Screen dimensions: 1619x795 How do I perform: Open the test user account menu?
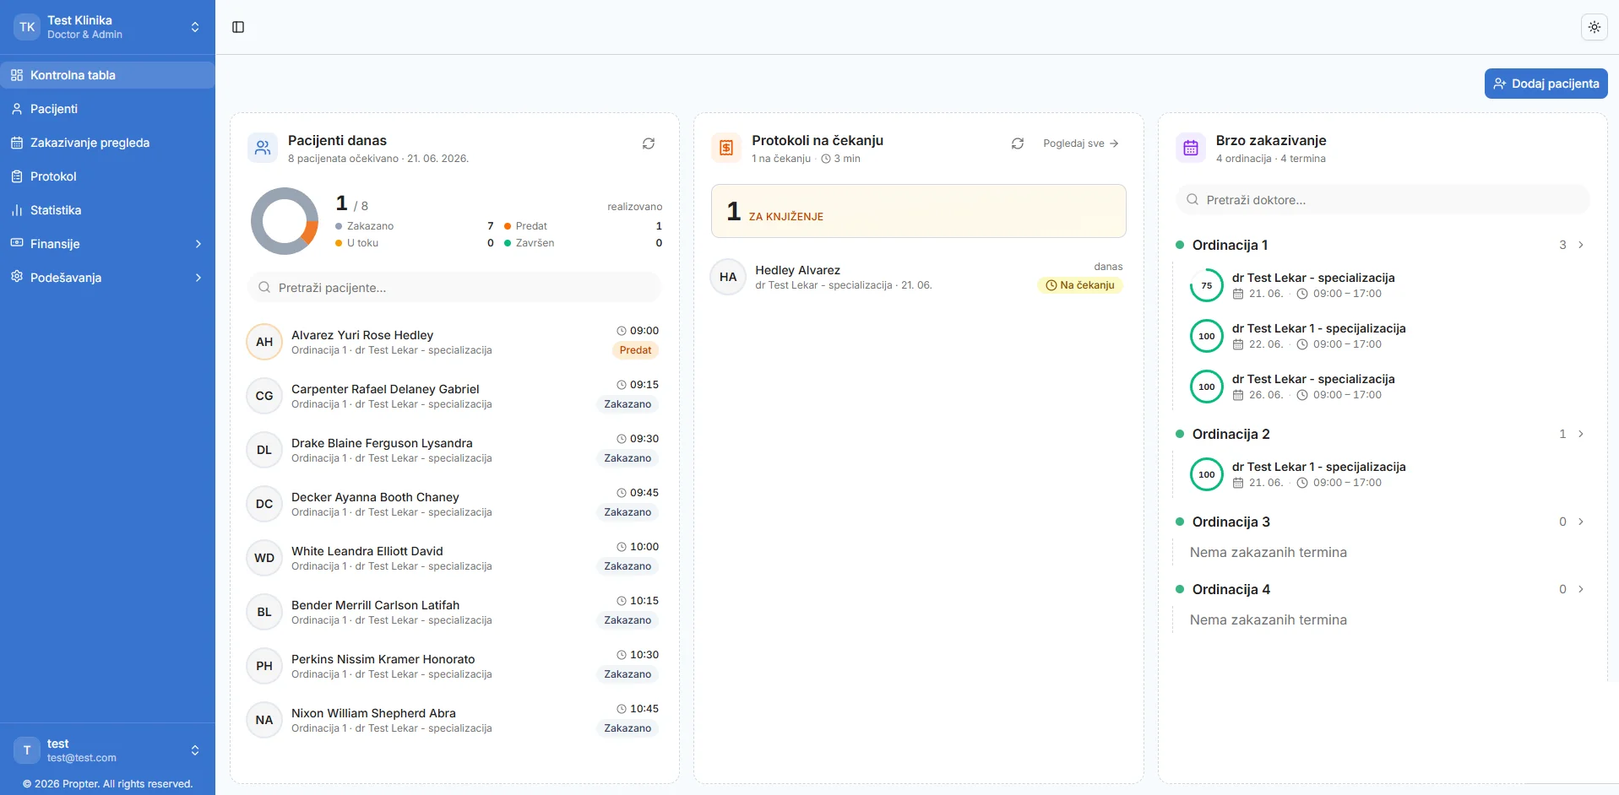(x=107, y=750)
